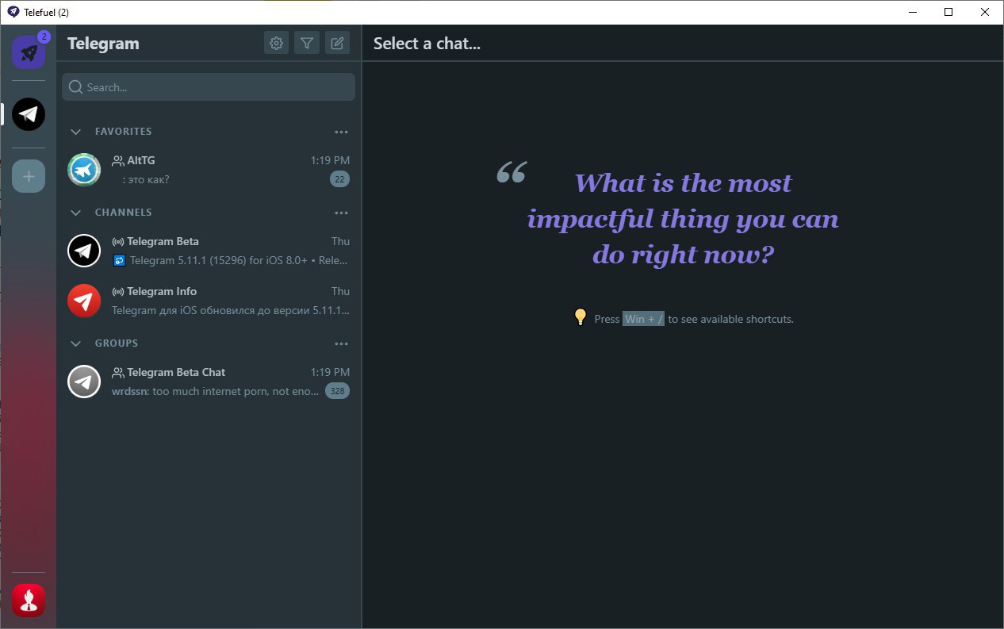Open Groups section more options menu
This screenshot has height=629, width=1004.
(x=342, y=343)
